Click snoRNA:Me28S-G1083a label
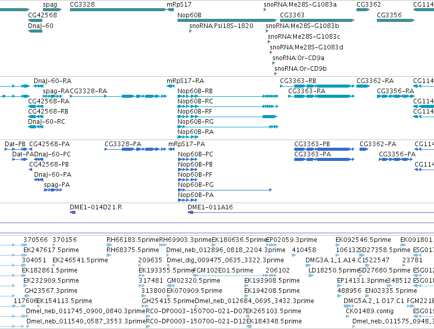The image size is (434, 329). tap(300, 5)
